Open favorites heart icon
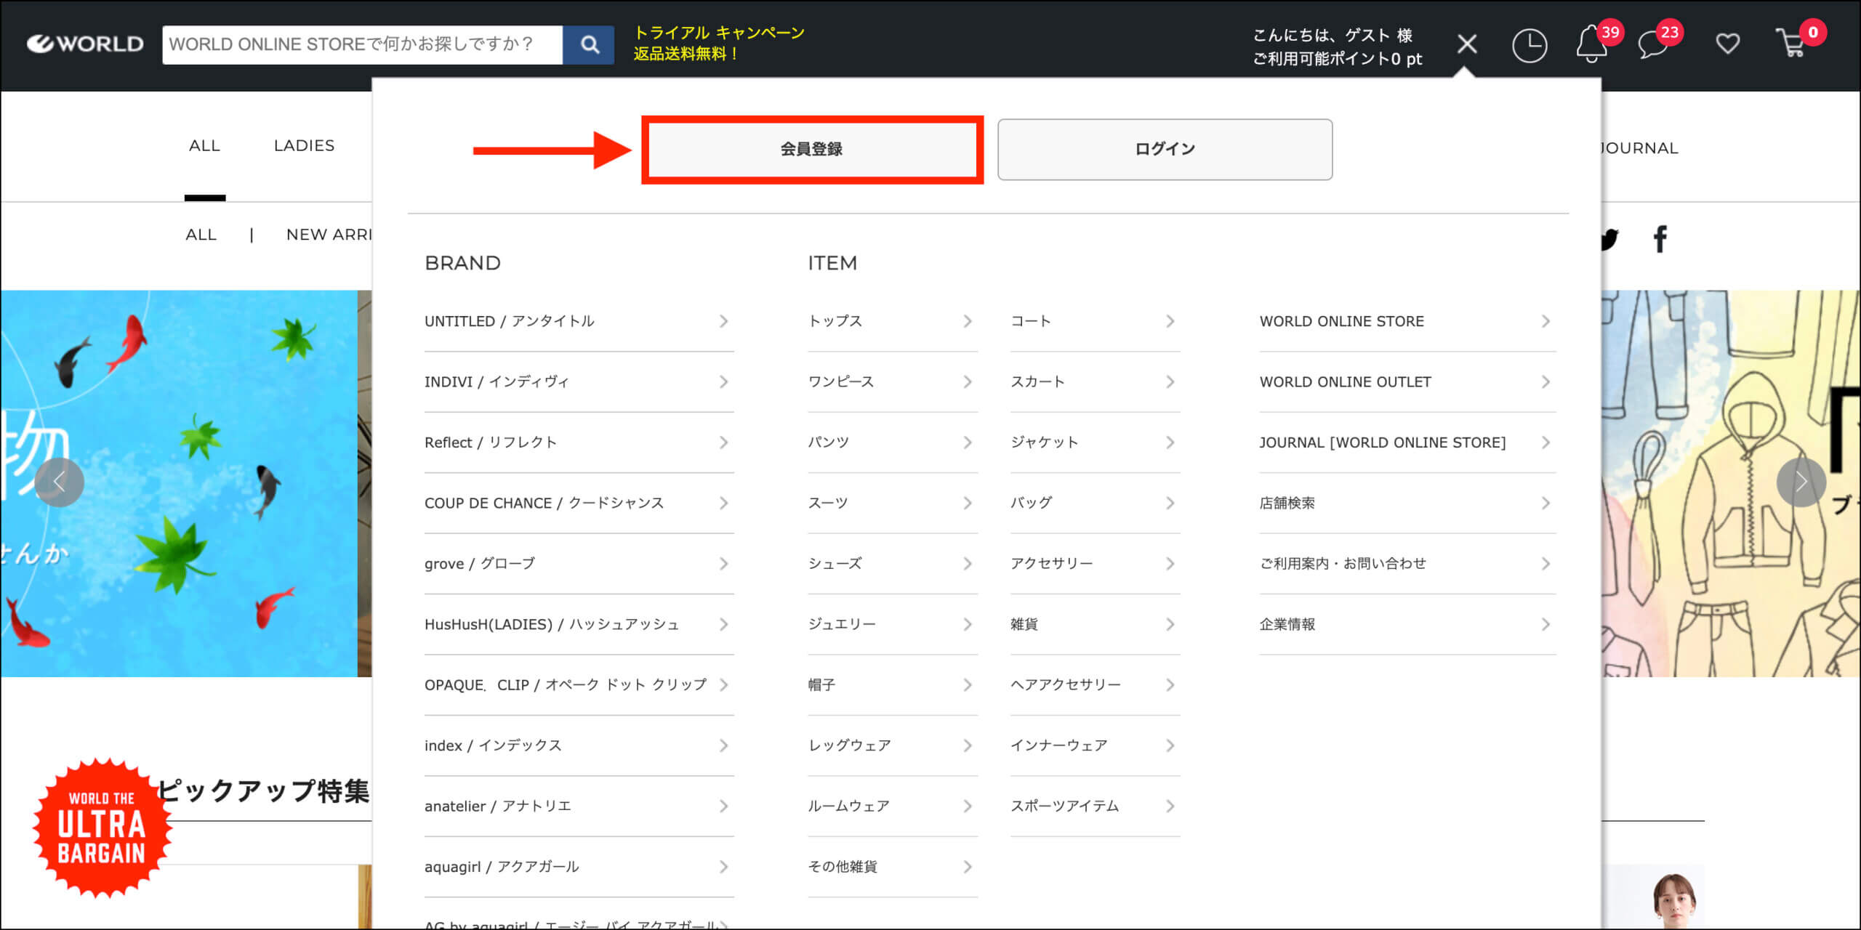Image resolution: width=1861 pixels, height=930 pixels. [1728, 44]
